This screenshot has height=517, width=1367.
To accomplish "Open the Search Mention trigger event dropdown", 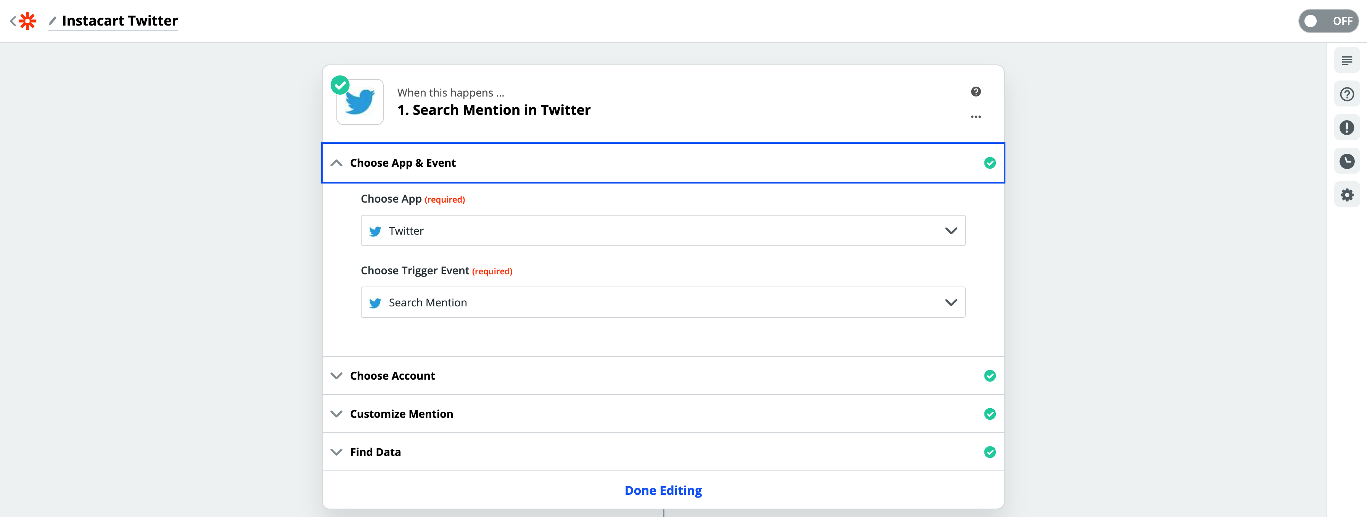I will (663, 302).
